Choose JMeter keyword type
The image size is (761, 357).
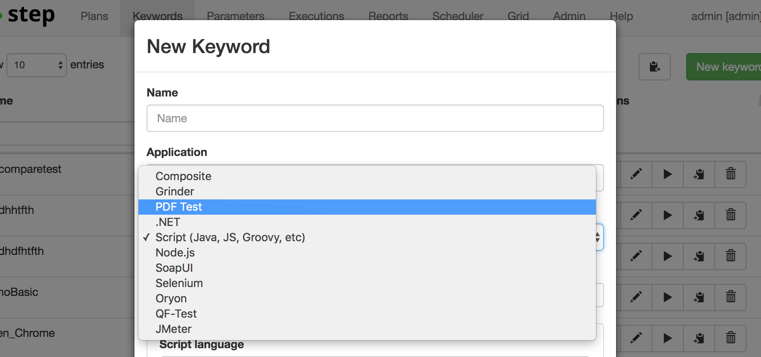[367, 329]
